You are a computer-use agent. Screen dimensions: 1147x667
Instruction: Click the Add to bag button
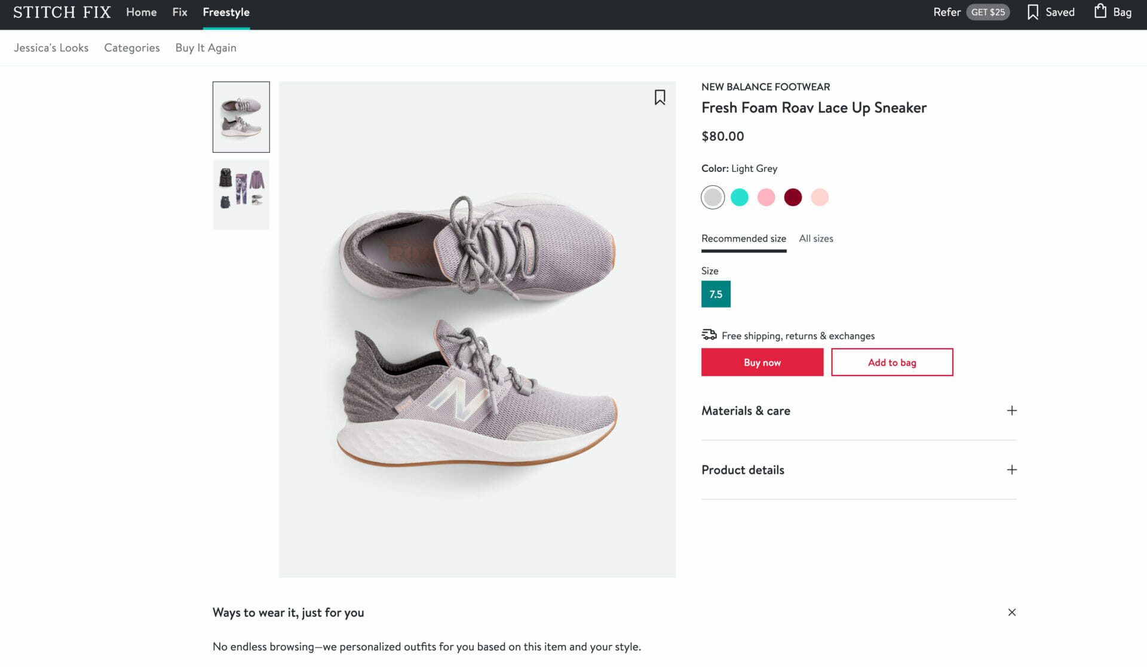point(892,362)
